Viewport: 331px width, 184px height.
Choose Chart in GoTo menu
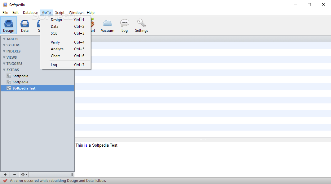[66, 56]
